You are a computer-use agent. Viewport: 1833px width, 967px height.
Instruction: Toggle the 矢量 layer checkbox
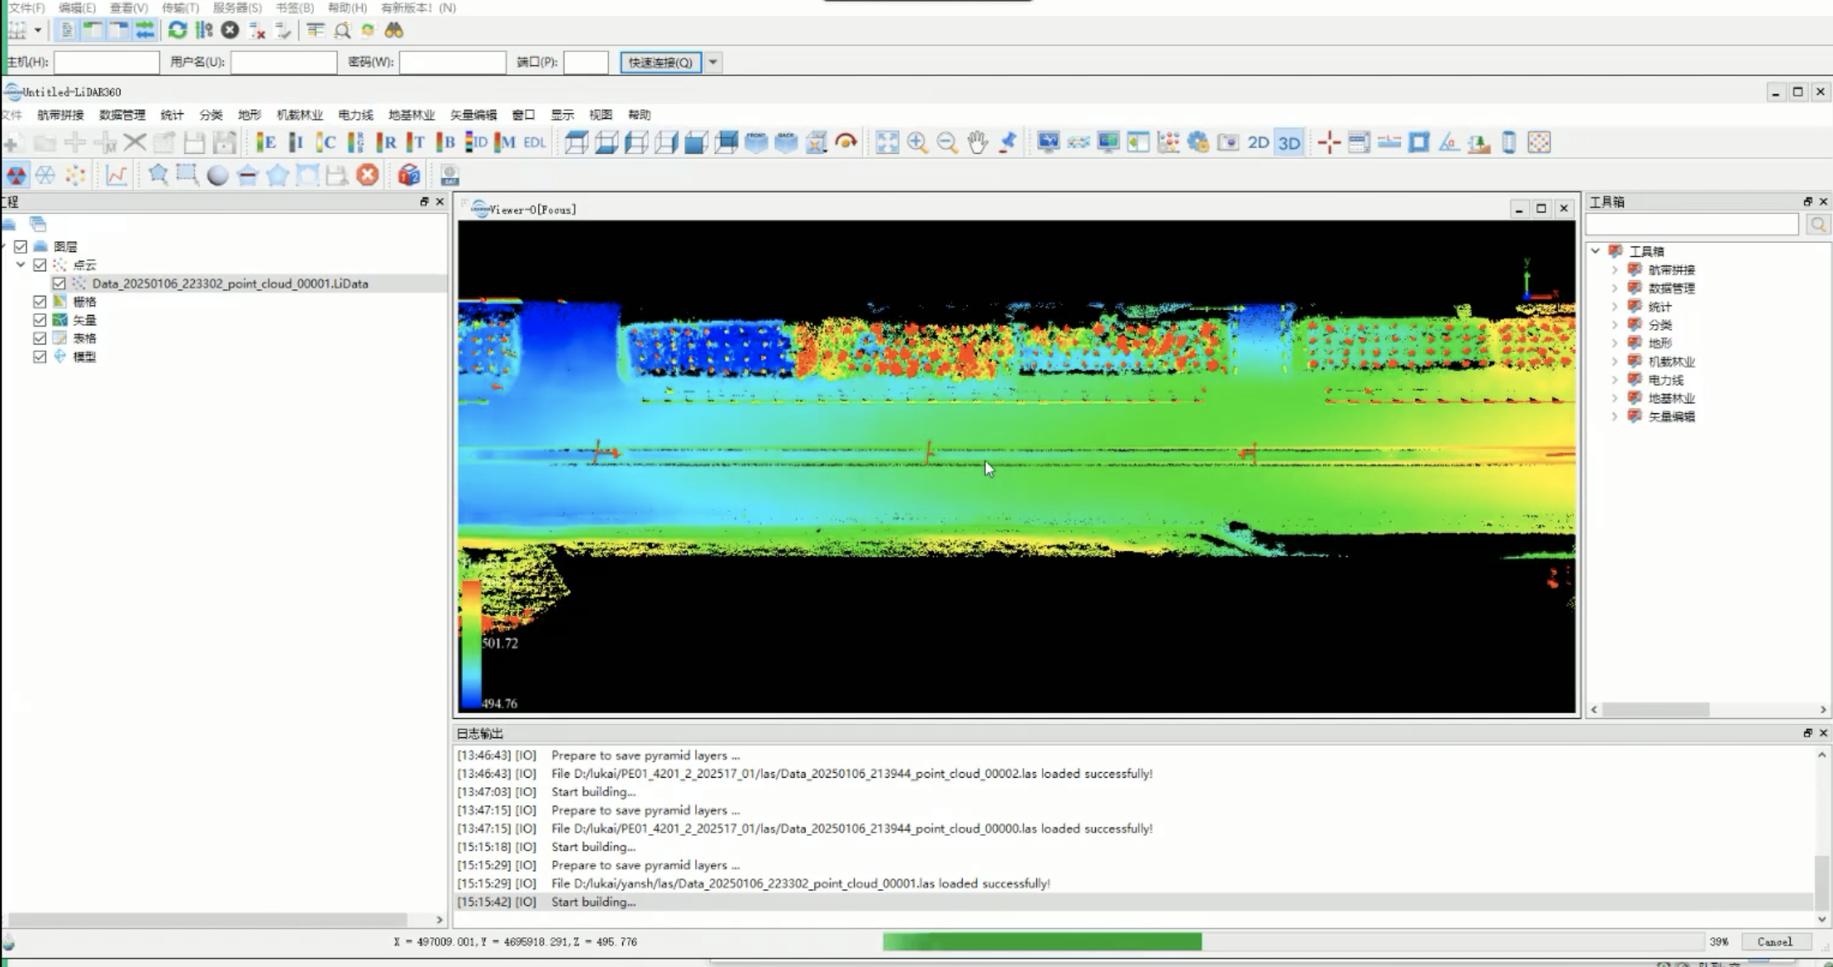click(x=40, y=320)
